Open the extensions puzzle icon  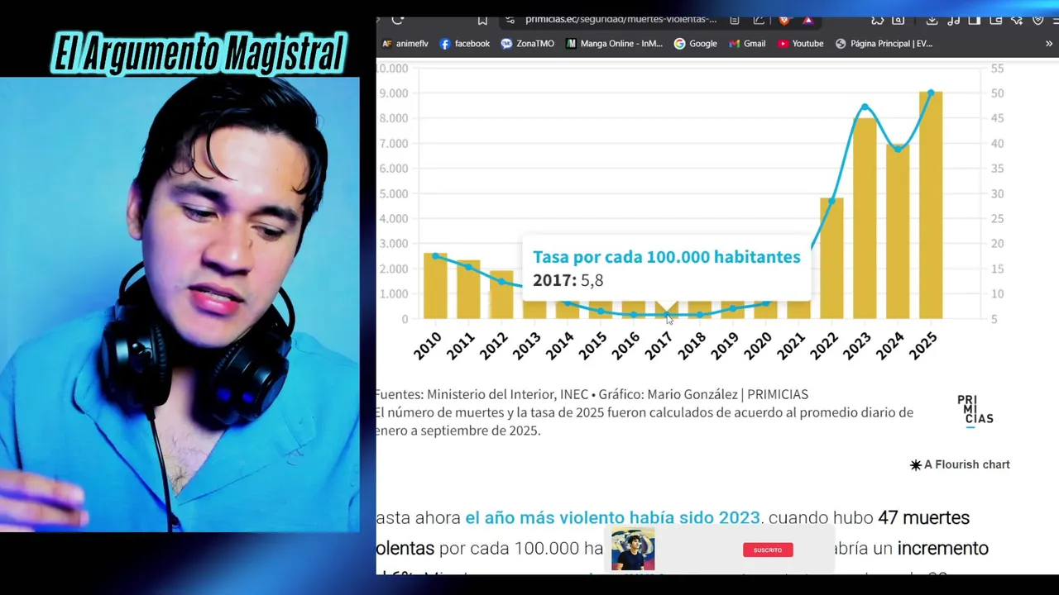[x=877, y=20]
